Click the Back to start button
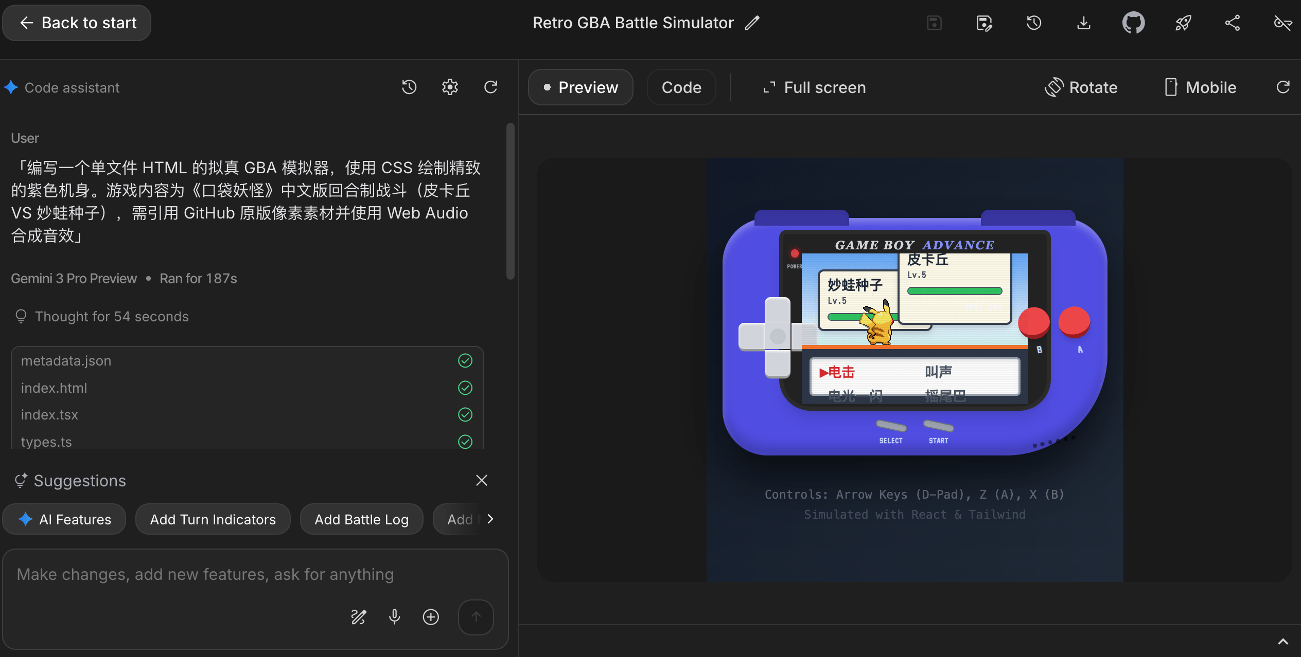Viewport: 1301px width, 657px height. coord(77,23)
